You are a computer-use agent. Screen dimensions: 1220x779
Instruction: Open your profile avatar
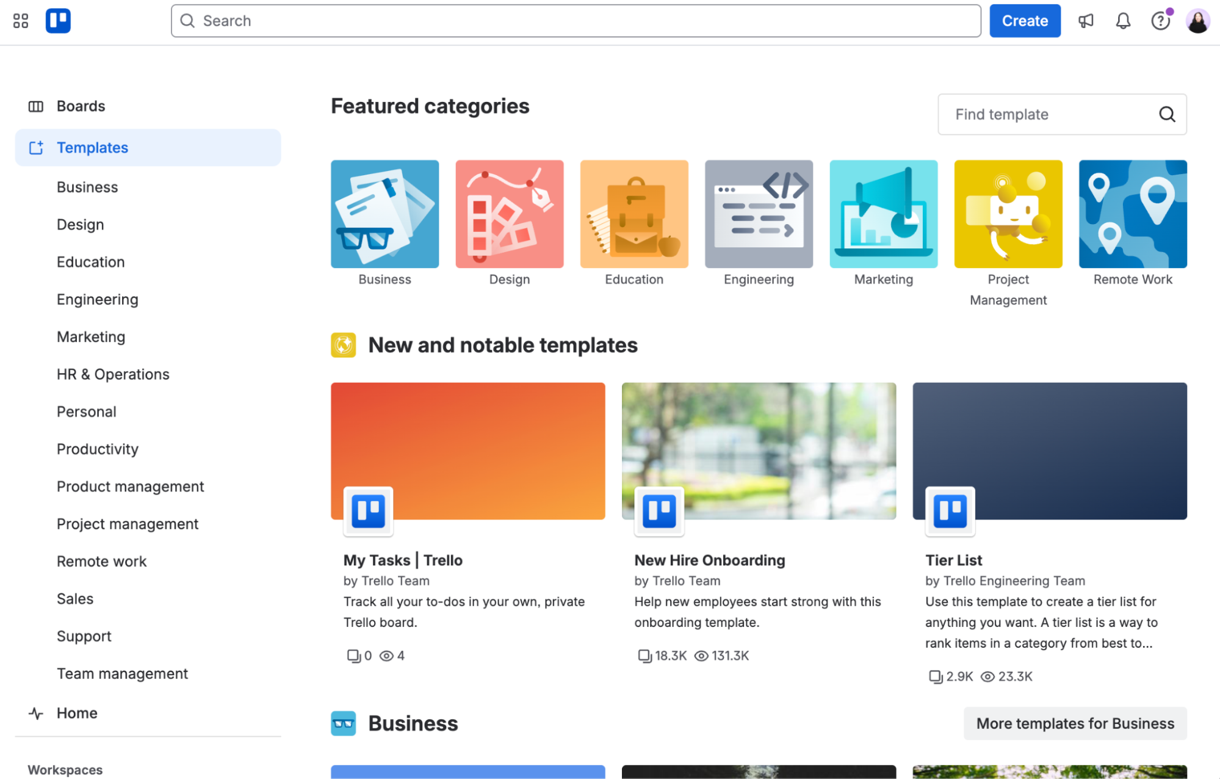[x=1198, y=20]
